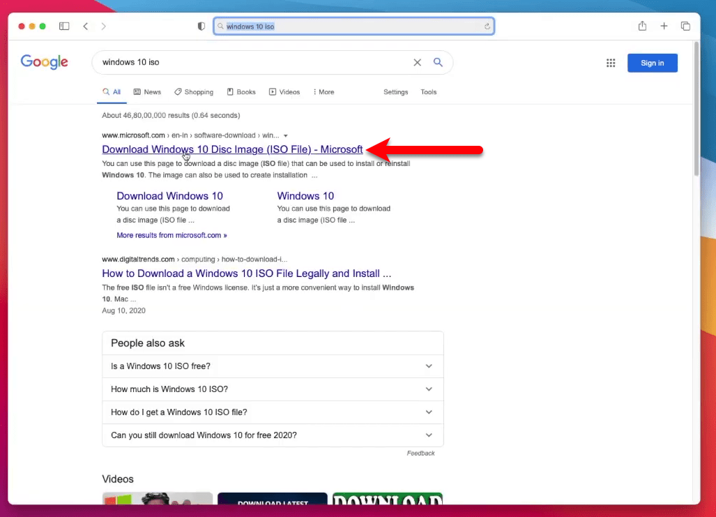Click the Google logo
Viewport: 716px width, 517px height.
[x=45, y=61]
